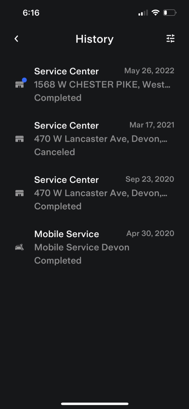This screenshot has height=409, width=189.
Task: Tap the battery indicator in status bar
Action: pos(170,13)
